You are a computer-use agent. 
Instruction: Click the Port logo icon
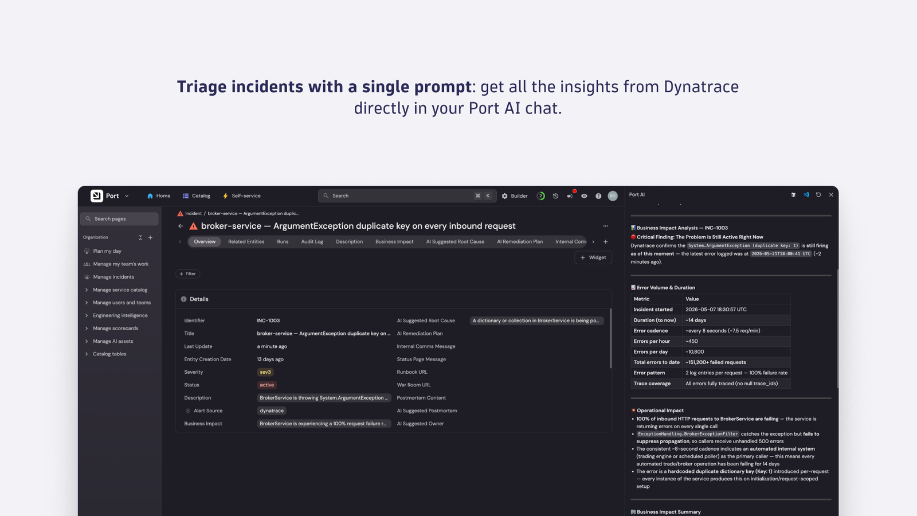pos(96,196)
